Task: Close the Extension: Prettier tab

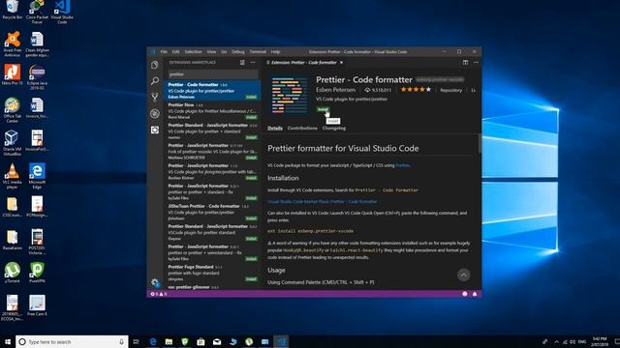Action: point(342,62)
